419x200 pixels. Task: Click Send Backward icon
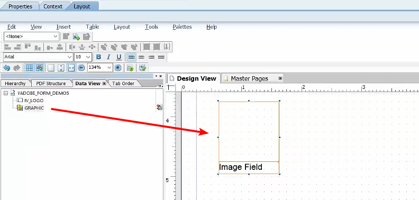click(x=124, y=47)
